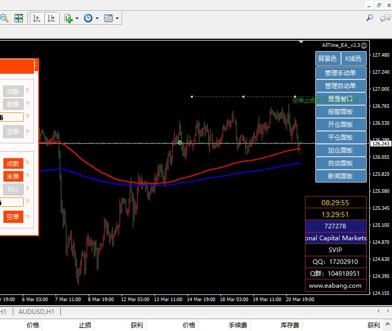Toggle the chart auto scroll icon
This screenshot has height=331, width=392.
coord(36,18)
